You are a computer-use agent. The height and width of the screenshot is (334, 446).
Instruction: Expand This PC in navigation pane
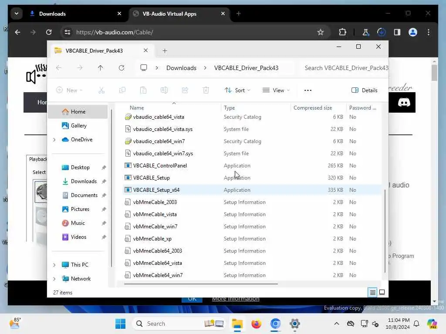54,265
